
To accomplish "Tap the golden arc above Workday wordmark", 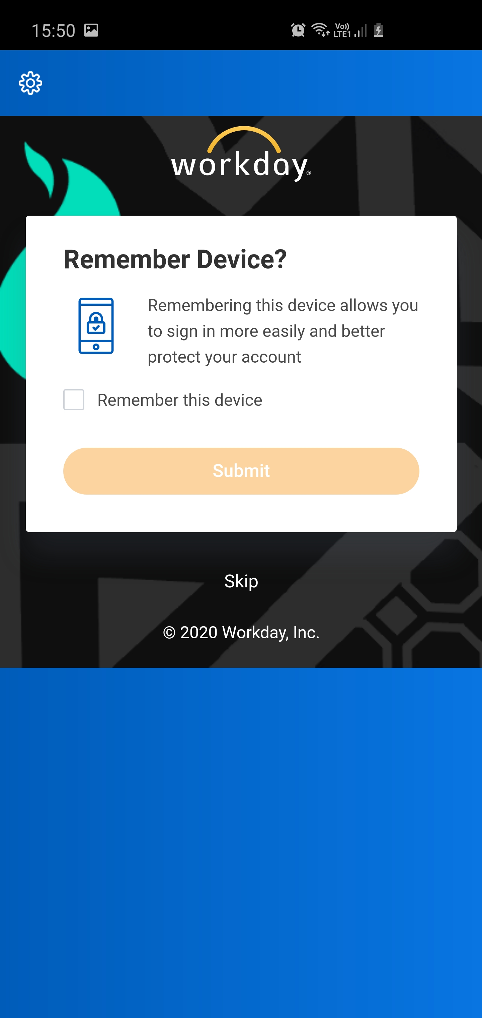I will (244, 139).
